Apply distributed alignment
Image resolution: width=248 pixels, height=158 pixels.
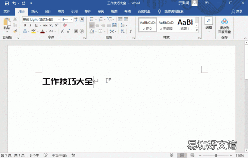pos(114,25)
